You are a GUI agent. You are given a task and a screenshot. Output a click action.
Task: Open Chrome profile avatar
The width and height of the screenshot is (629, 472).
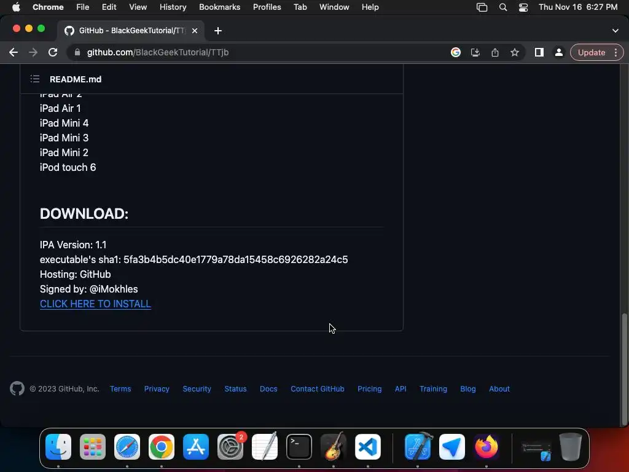point(559,52)
